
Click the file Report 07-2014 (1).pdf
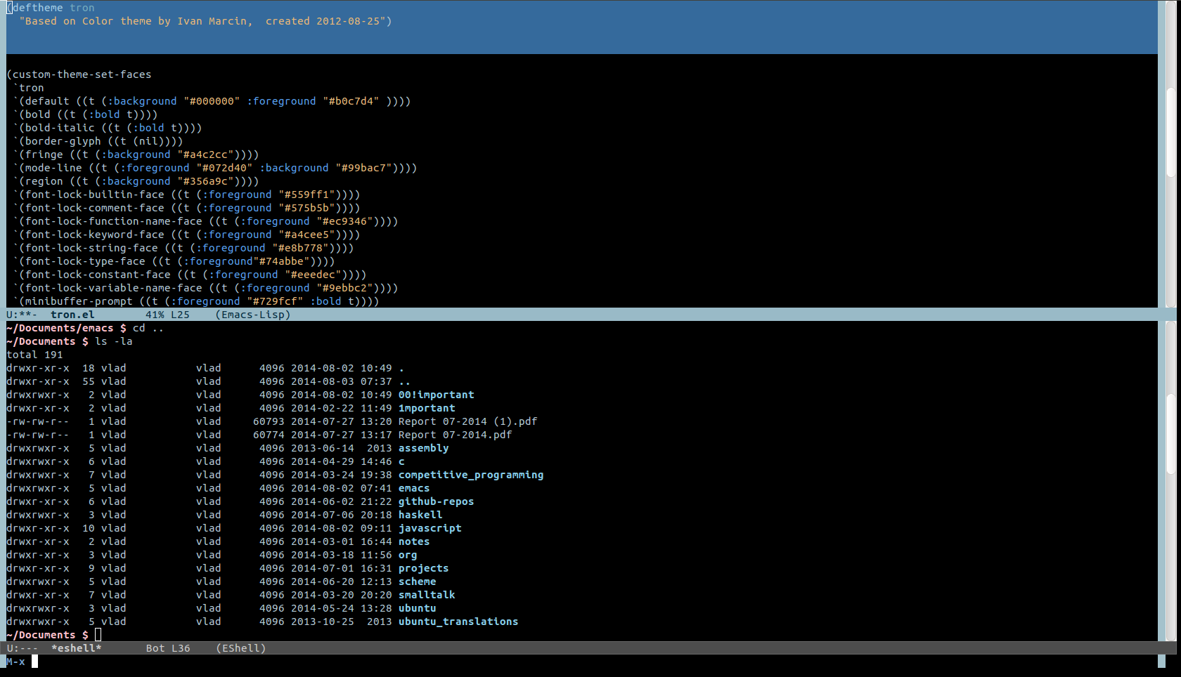(x=468, y=421)
